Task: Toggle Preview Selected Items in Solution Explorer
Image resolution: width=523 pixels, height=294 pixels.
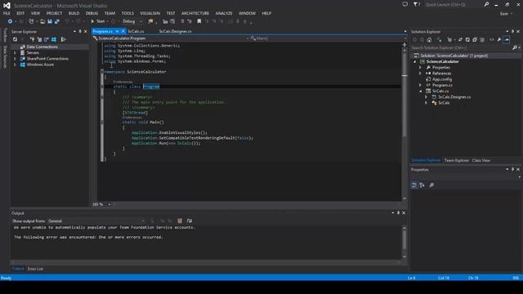Action: 507,40
